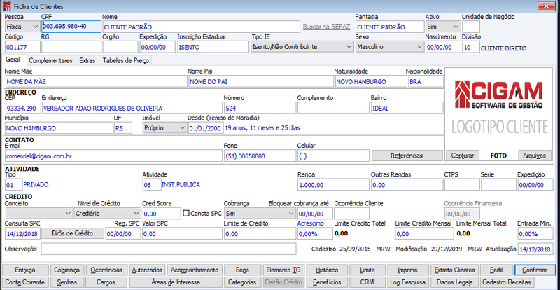The image size is (560, 290).
Task: Click the Imprime button
Action: (x=407, y=270)
